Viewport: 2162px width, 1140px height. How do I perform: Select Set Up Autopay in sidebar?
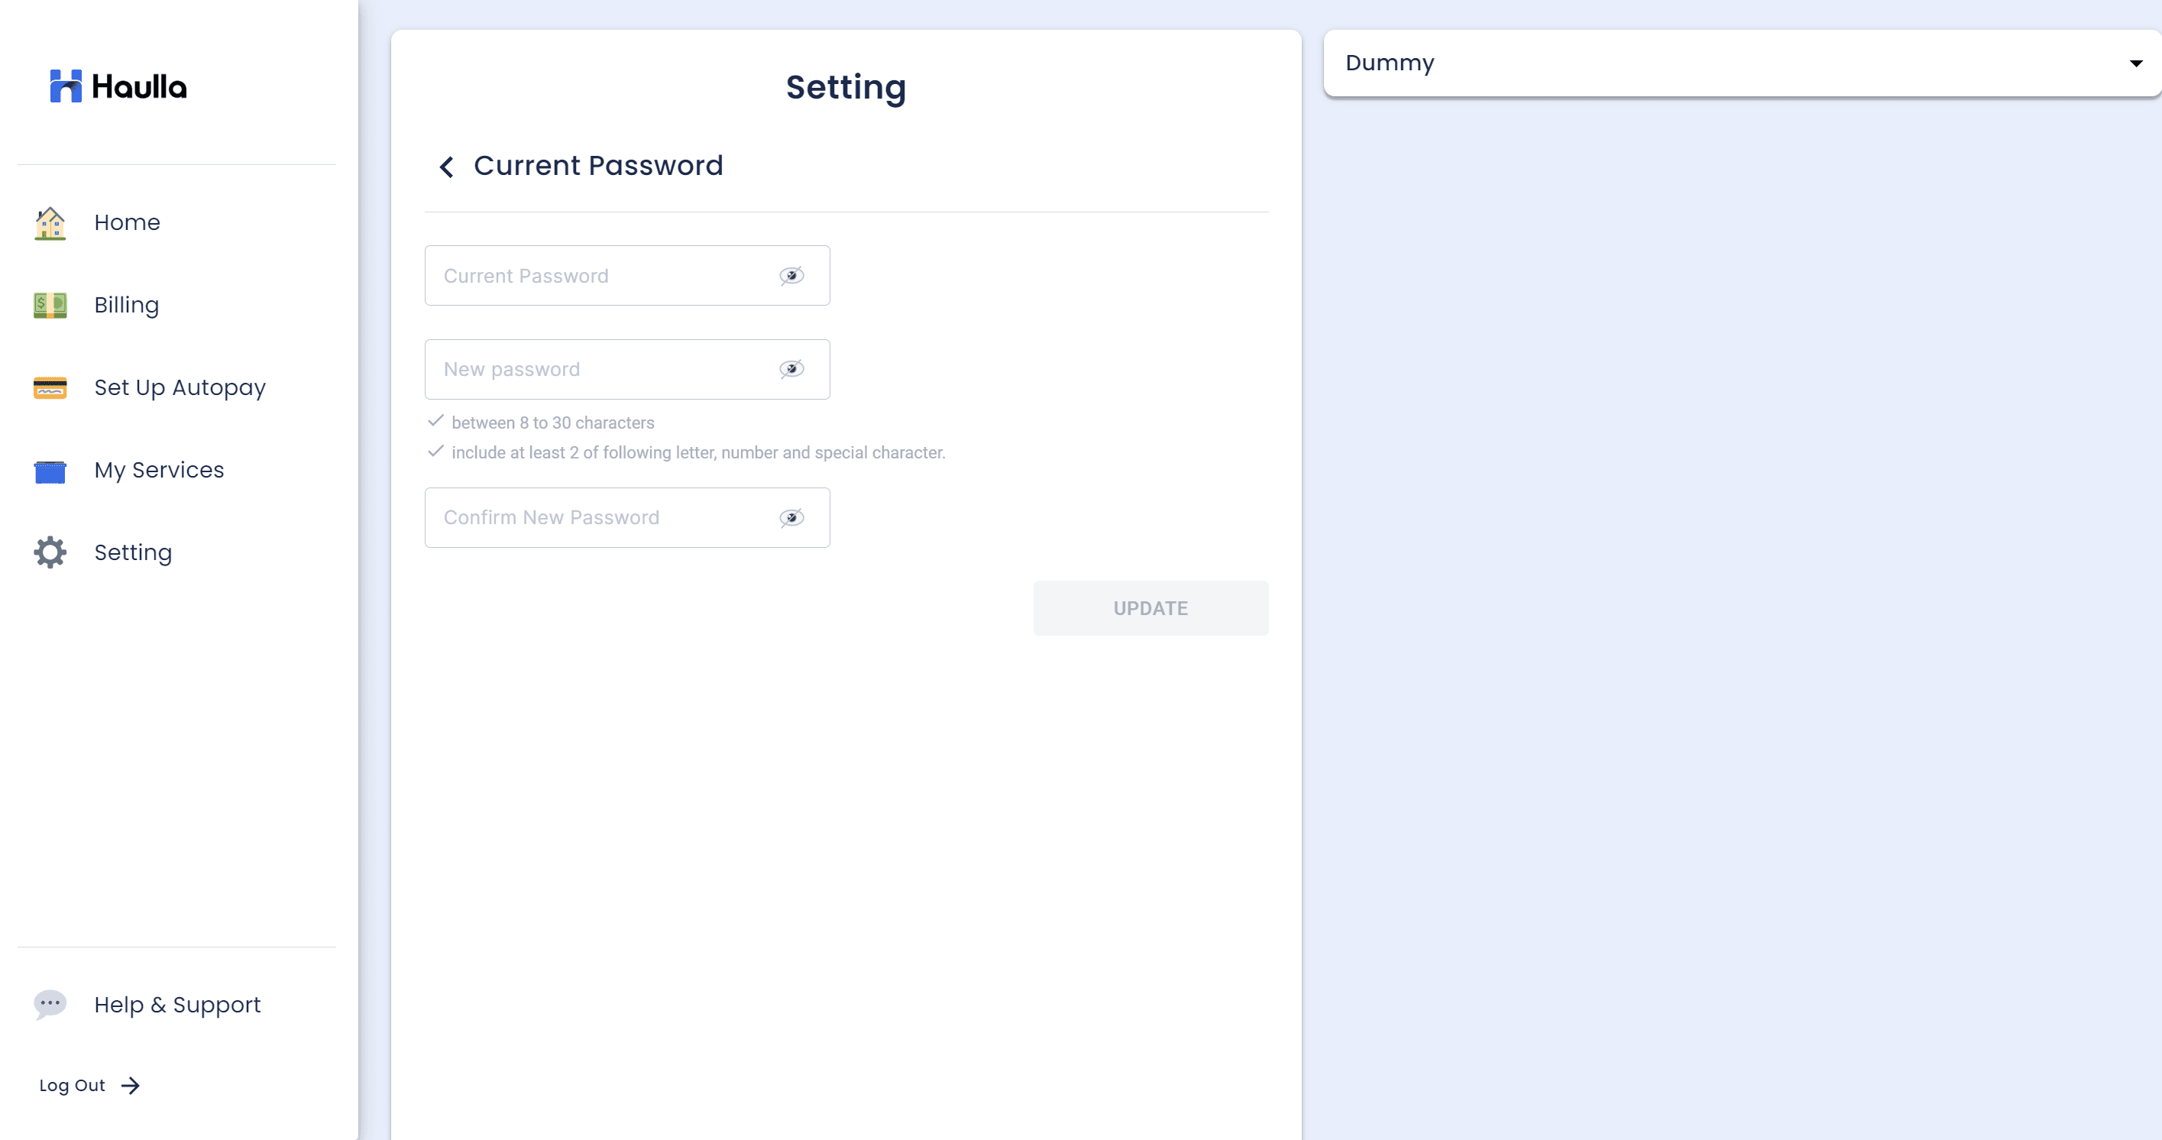pyautogui.click(x=180, y=388)
